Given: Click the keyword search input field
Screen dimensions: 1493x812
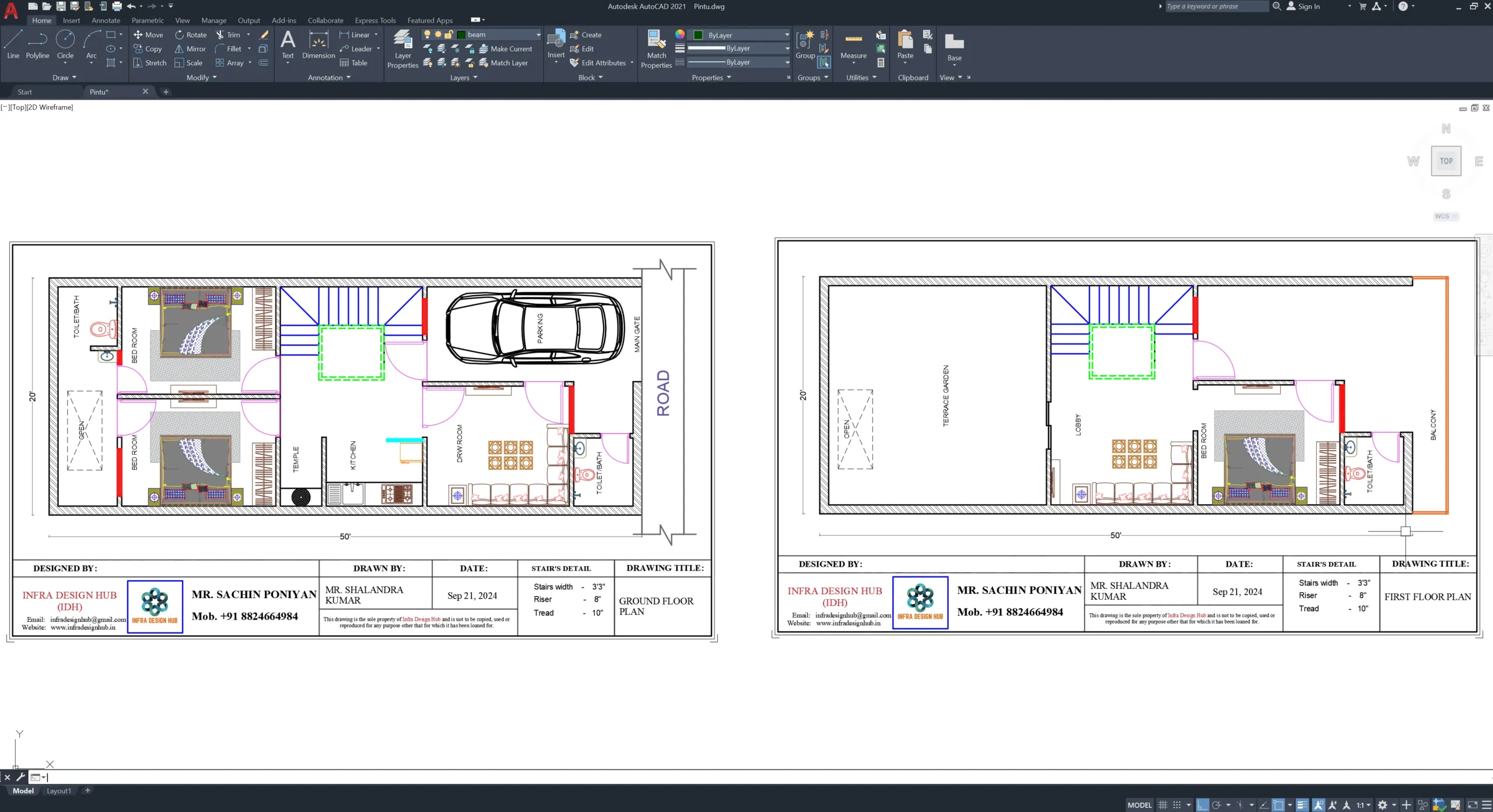Looking at the screenshot, I should click(x=1216, y=6).
